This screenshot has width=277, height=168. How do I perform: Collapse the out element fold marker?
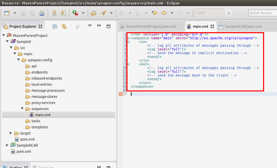coord(128,64)
